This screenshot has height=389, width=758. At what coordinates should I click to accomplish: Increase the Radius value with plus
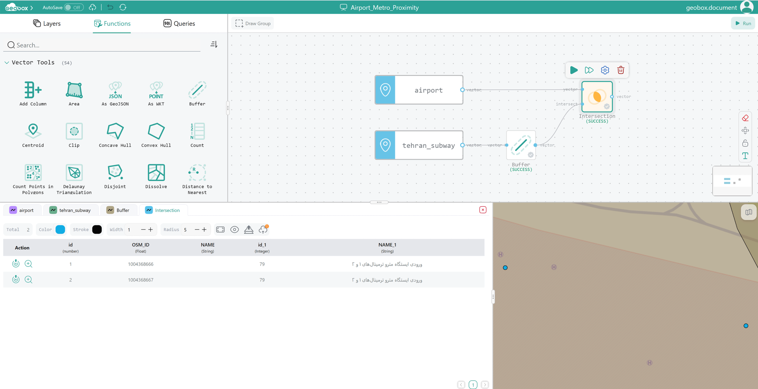pos(204,230)
